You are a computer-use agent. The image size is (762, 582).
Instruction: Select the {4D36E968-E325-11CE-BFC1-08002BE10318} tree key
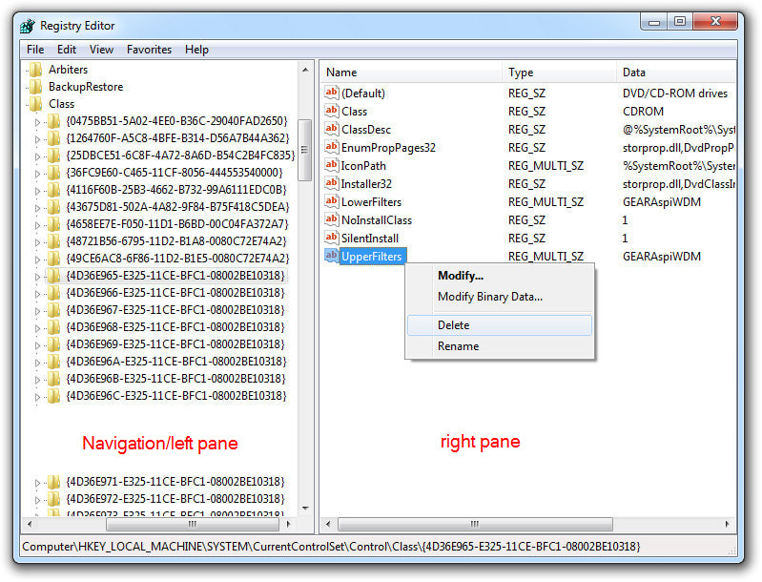175,327
